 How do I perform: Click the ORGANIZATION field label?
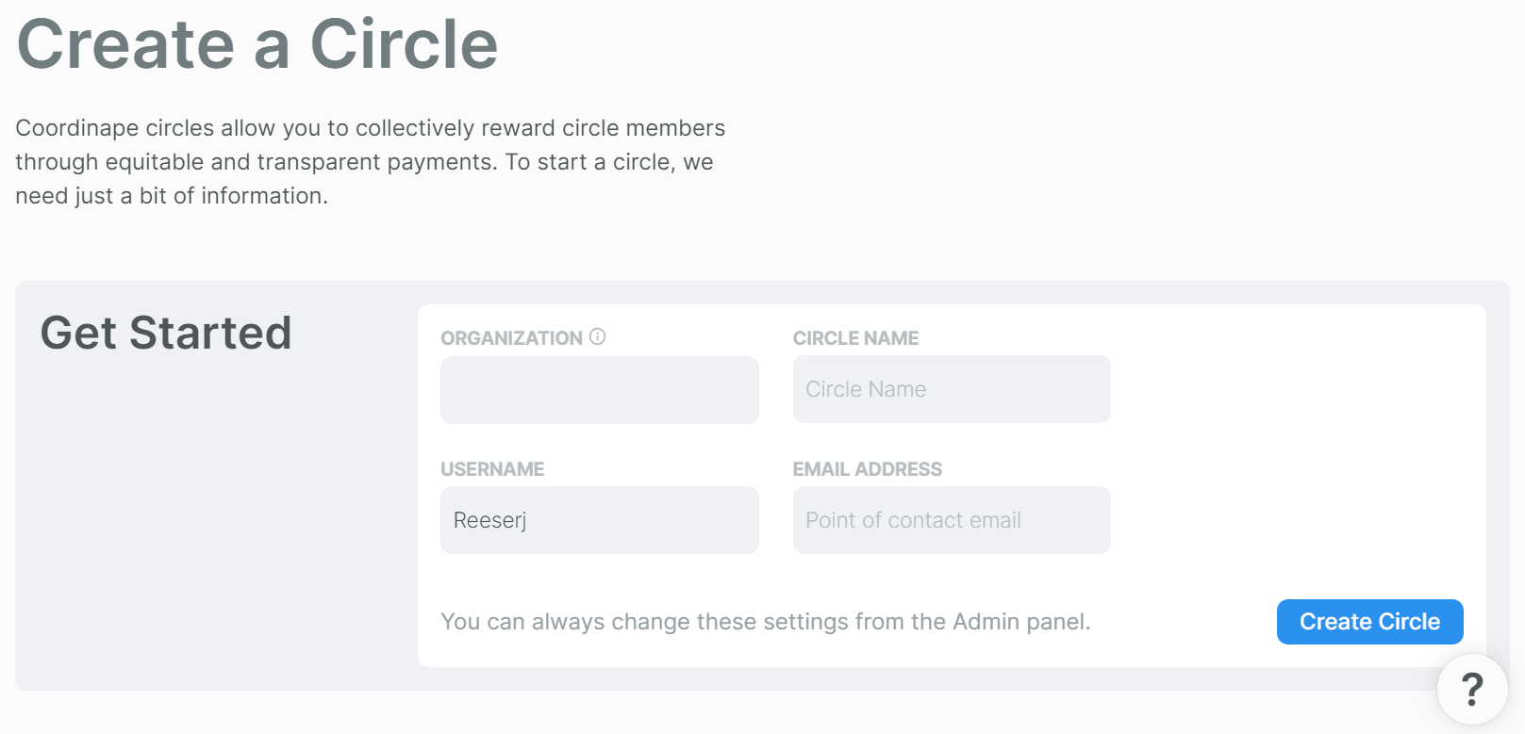click(x=512, y=338)
